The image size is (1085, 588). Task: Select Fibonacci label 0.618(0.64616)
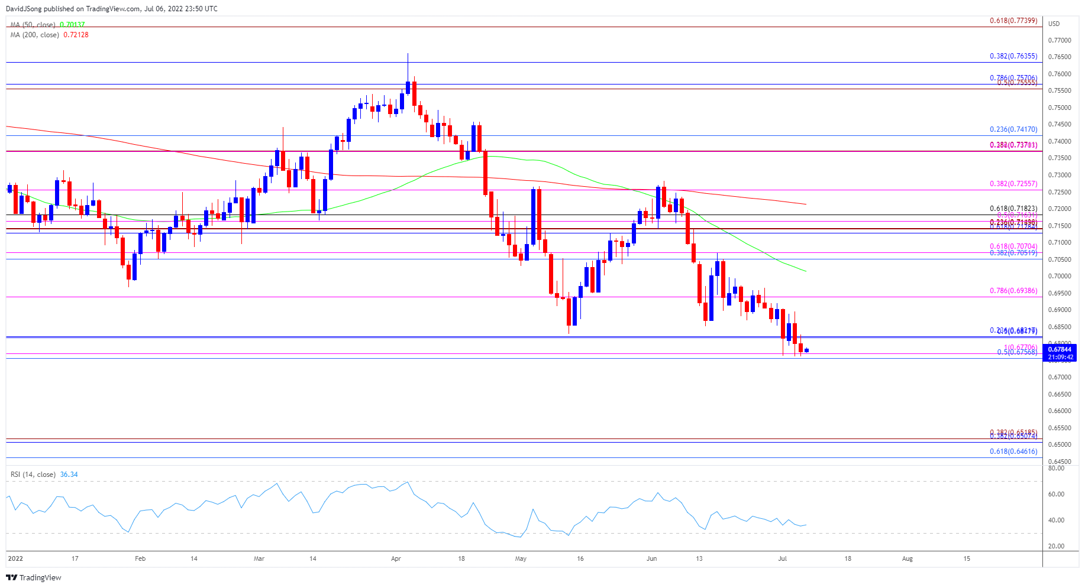1013,451
